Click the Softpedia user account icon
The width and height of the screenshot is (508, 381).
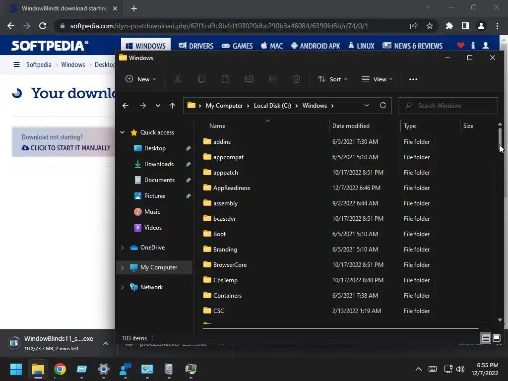tap(486, 46)
